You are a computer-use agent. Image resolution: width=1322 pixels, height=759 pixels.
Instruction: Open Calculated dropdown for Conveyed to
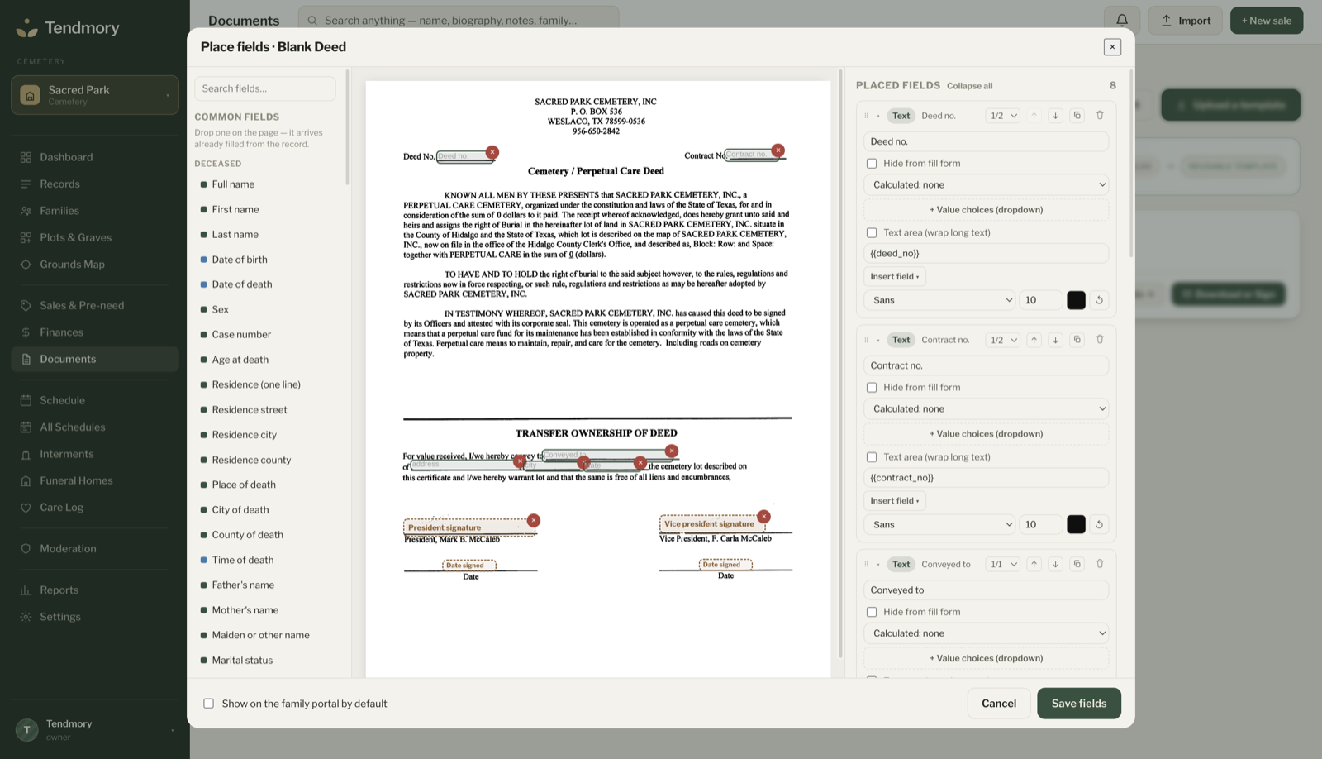pyautogui.click(x=987, y=633)
